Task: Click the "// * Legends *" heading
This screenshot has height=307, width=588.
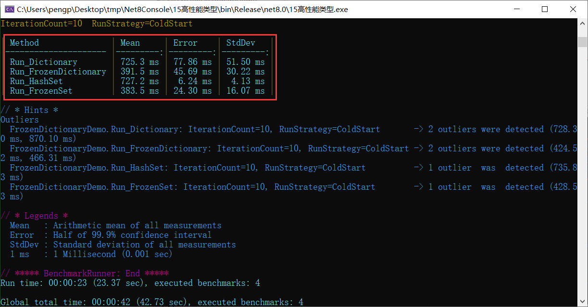Action: click(x=34, y=216)
